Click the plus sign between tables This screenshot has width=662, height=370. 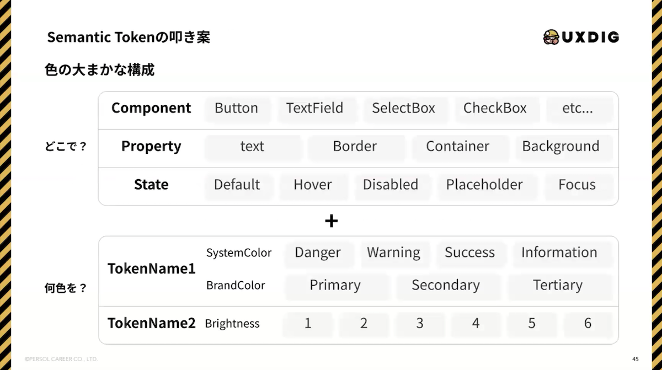[331, 221]
